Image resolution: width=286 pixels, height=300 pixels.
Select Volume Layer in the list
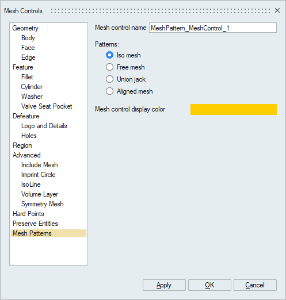(40, 194)
